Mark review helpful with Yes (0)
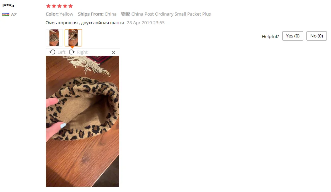The height and width of the screenshot is (192, 331). point(293,36)
